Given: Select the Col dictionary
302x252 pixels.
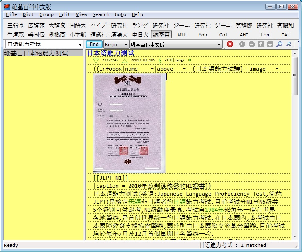Looking at the screenshot, I should pos(223,35).
